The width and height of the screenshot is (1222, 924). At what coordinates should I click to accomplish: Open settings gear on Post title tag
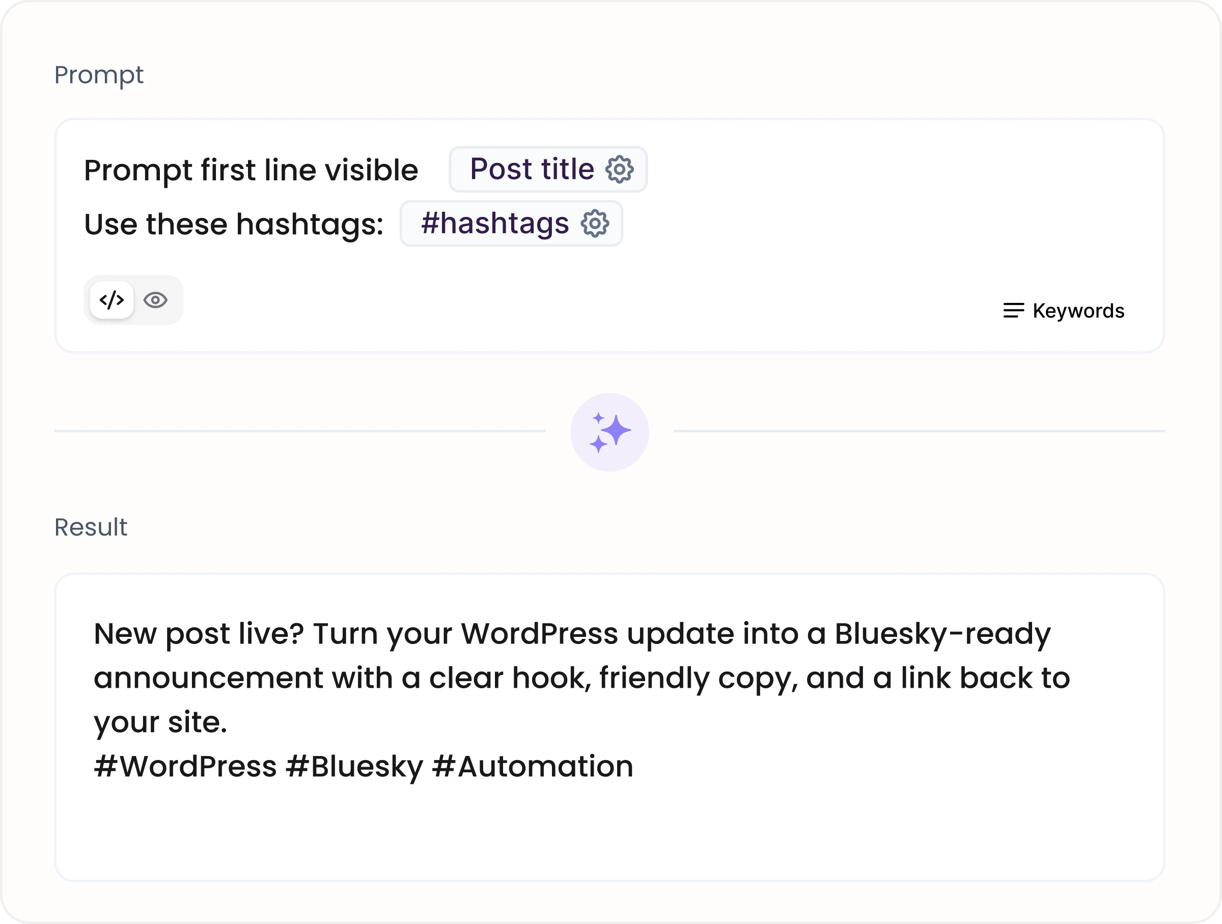[x=619, y=169]
